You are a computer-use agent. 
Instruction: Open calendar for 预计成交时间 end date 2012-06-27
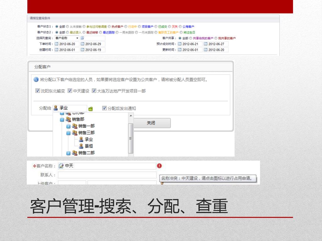click(206, 44)
